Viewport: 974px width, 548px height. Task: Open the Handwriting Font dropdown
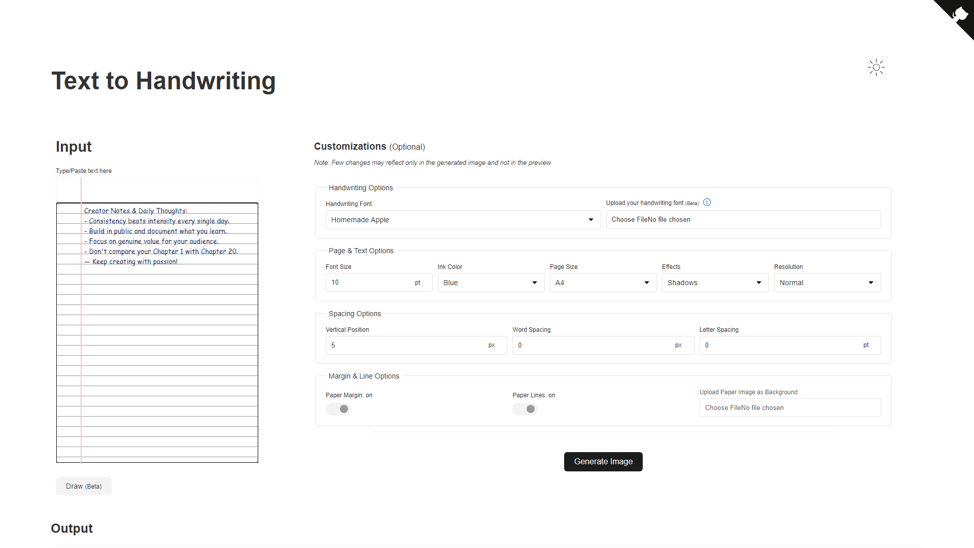(463, 220)
